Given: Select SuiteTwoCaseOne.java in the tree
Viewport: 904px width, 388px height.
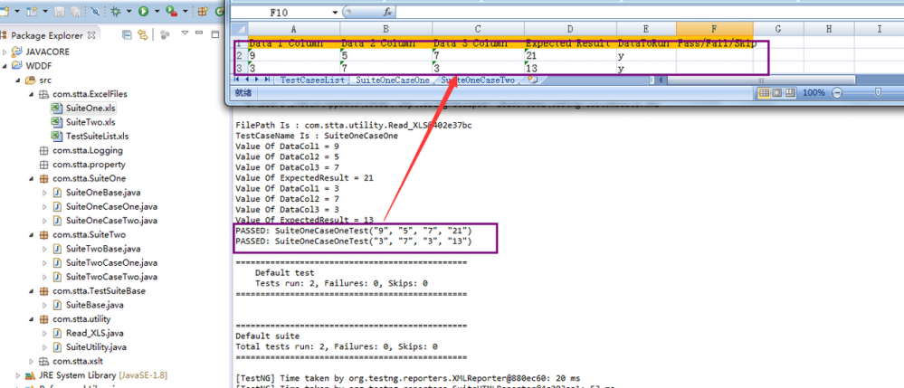Looking at the screenshot, I should click(x=112, y=263).
